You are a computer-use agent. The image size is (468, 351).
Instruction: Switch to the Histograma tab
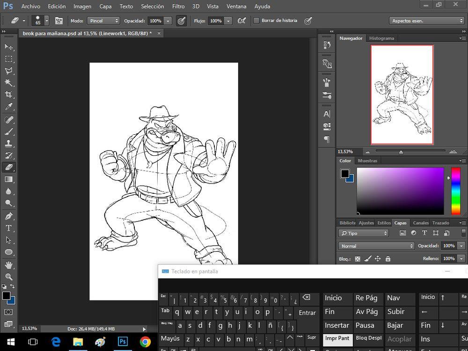click(381, 38)
